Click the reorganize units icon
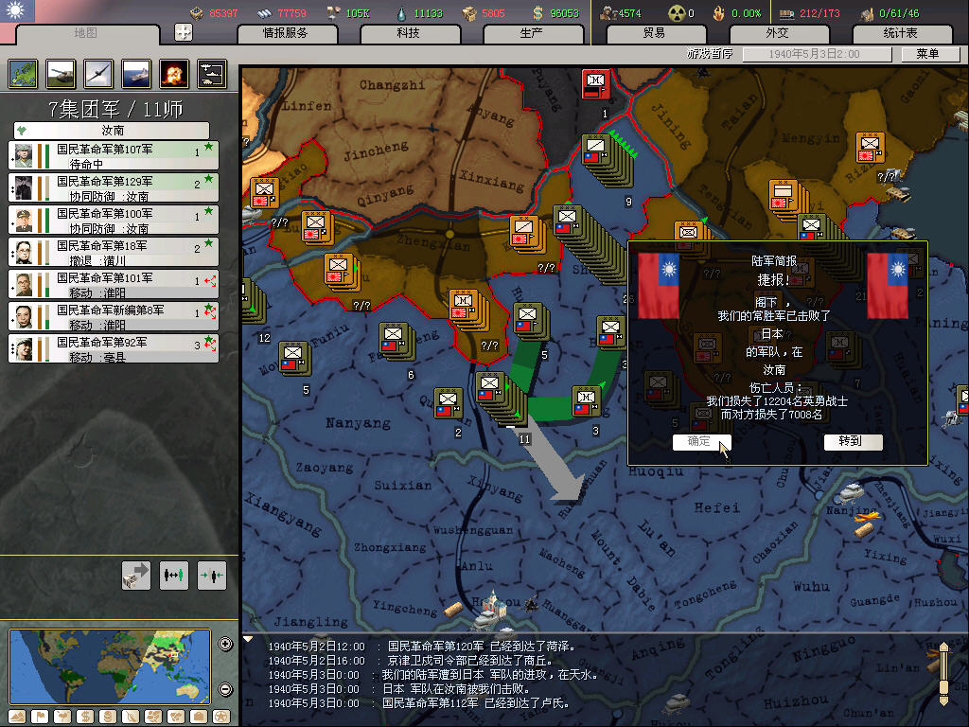Screen dimensions: 969x727 tap(174, 575)
